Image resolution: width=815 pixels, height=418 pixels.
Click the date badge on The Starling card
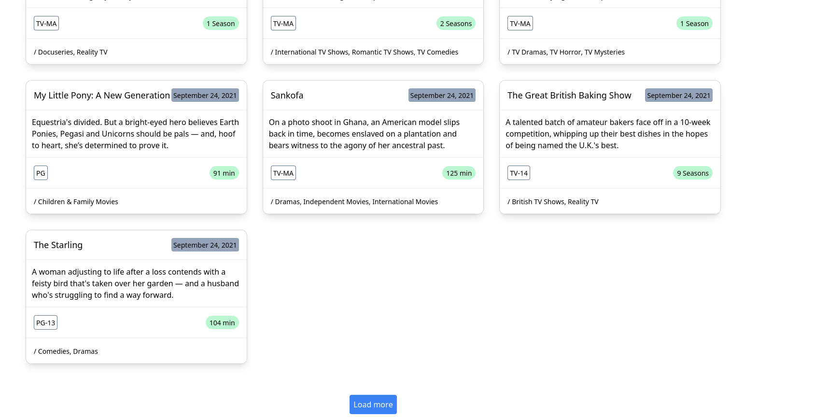[x=205, y=245]
